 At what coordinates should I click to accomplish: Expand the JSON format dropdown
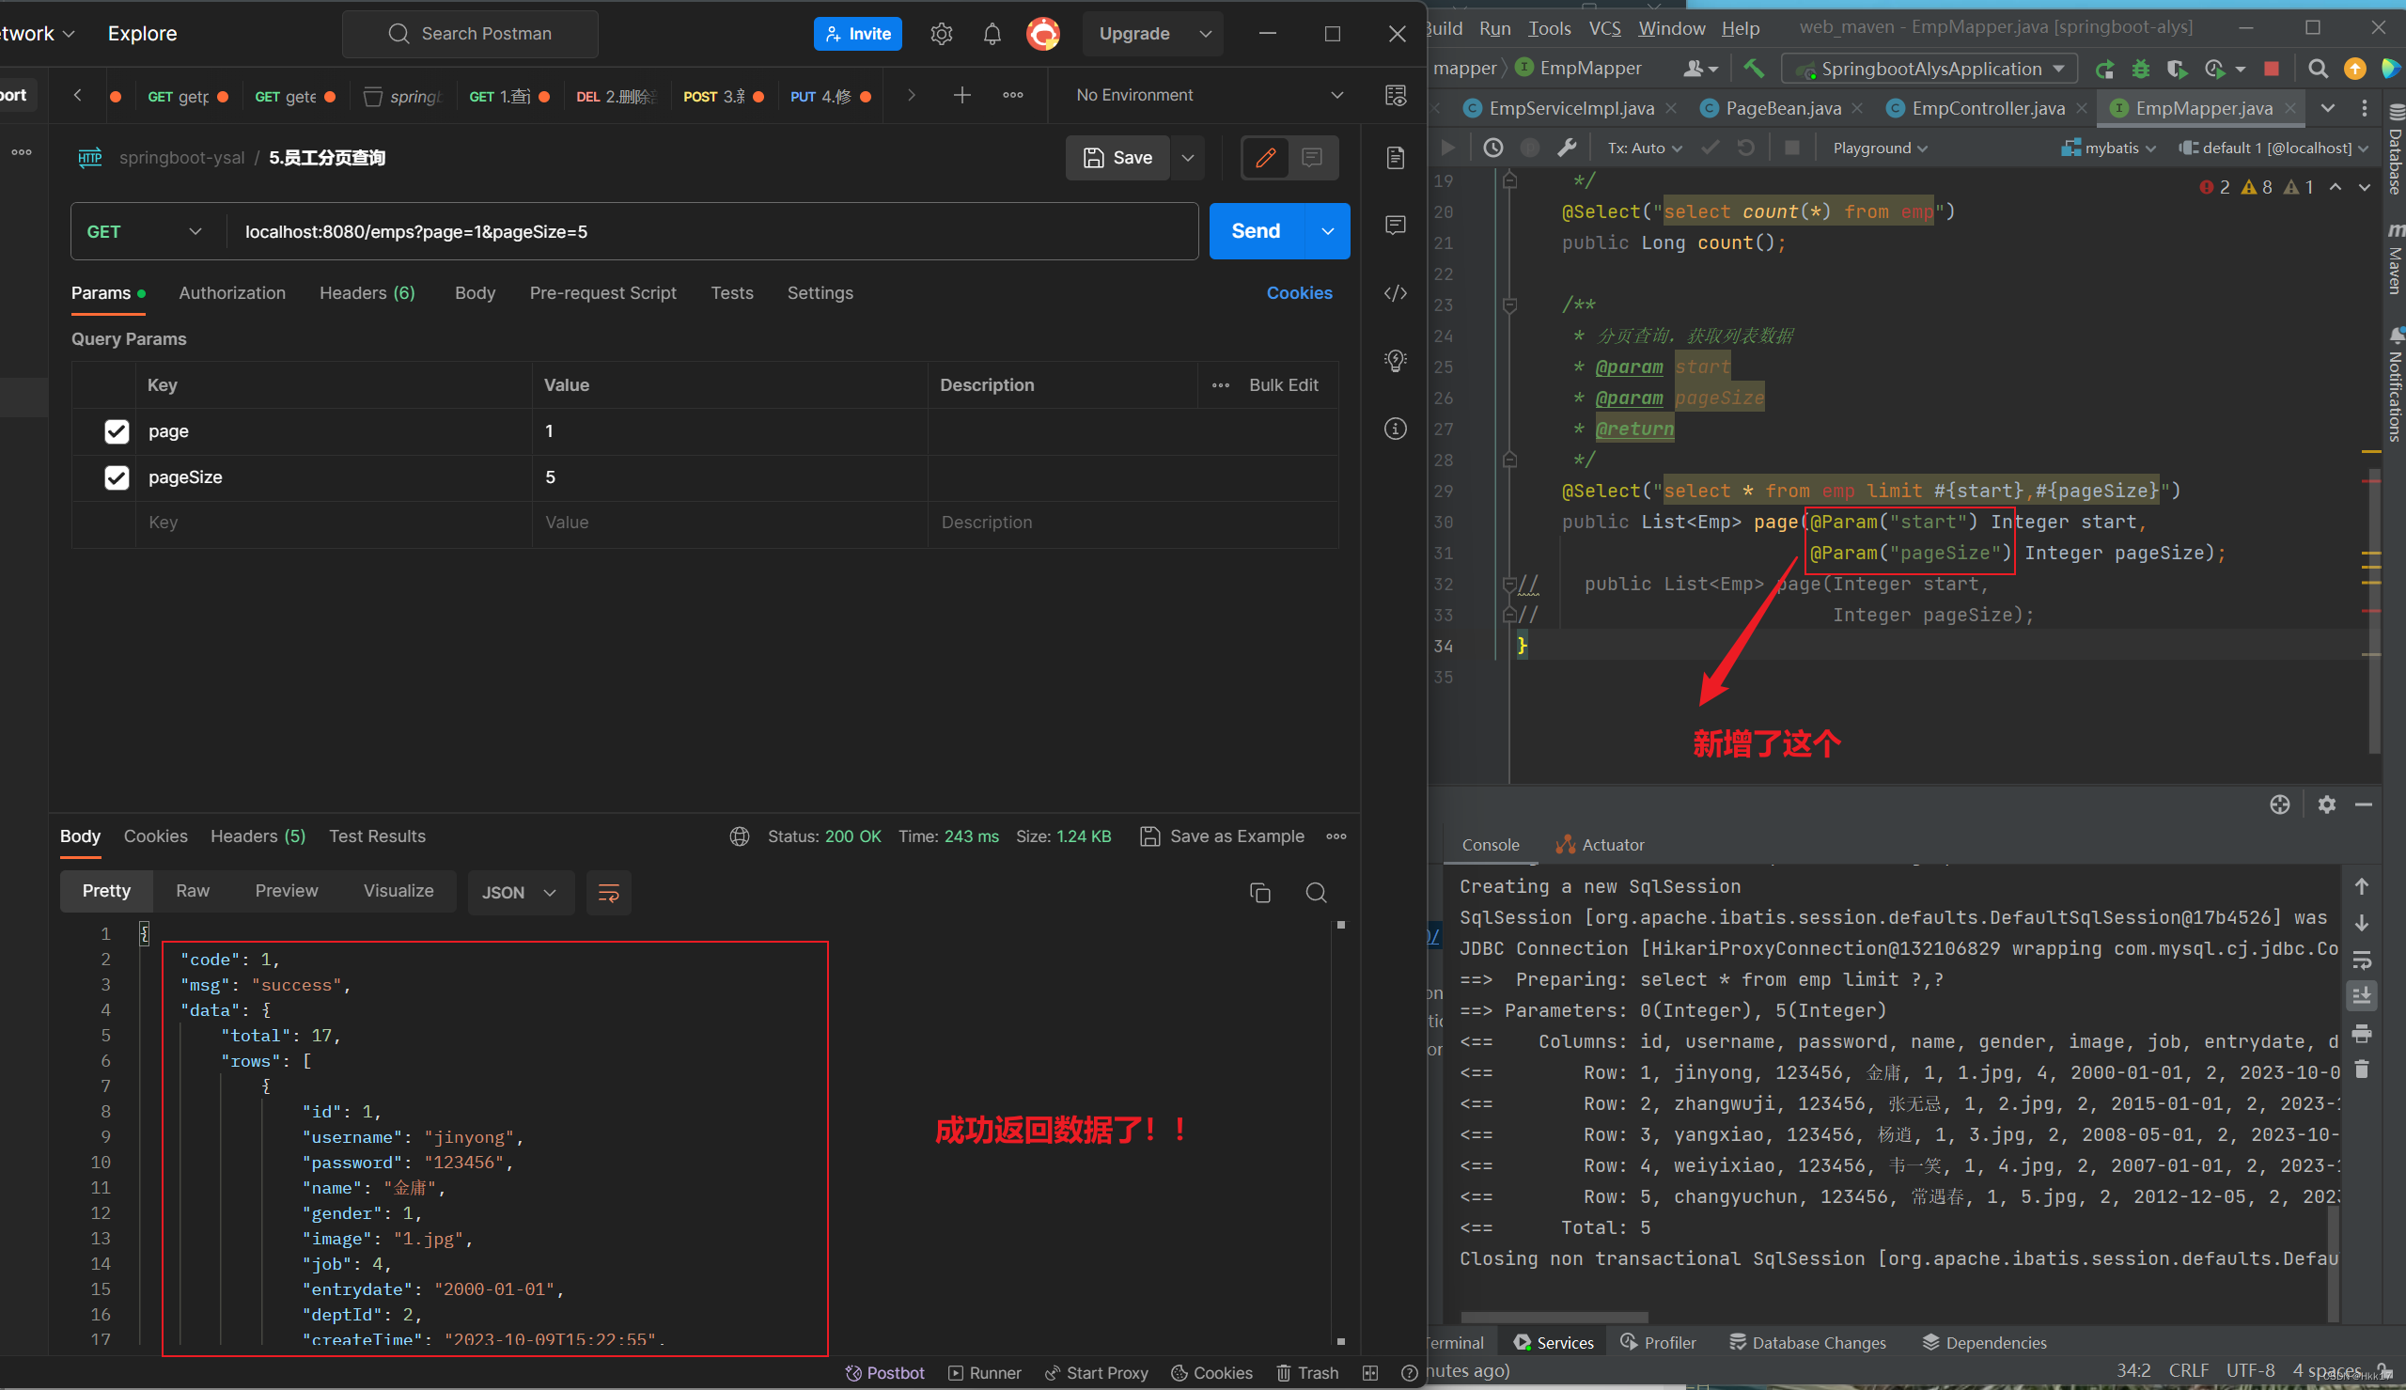(520, 893)
